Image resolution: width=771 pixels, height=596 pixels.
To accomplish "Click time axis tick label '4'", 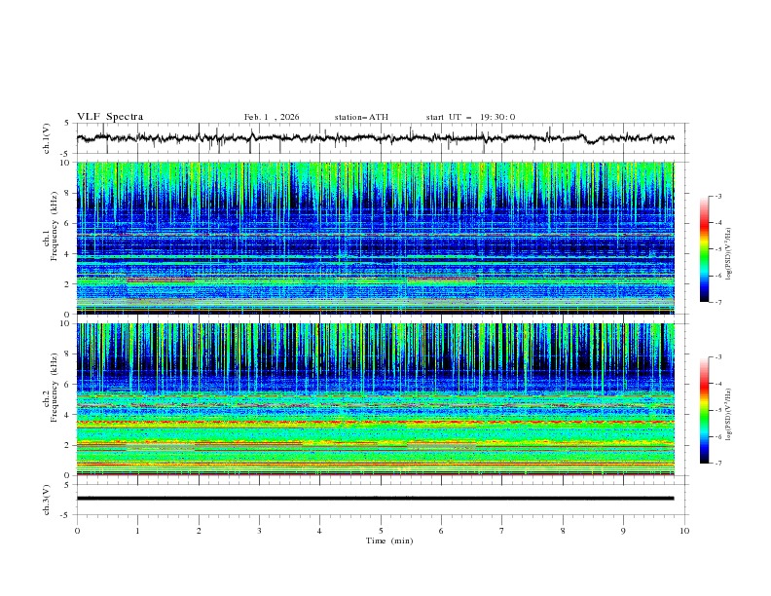I will coord(320,531).
